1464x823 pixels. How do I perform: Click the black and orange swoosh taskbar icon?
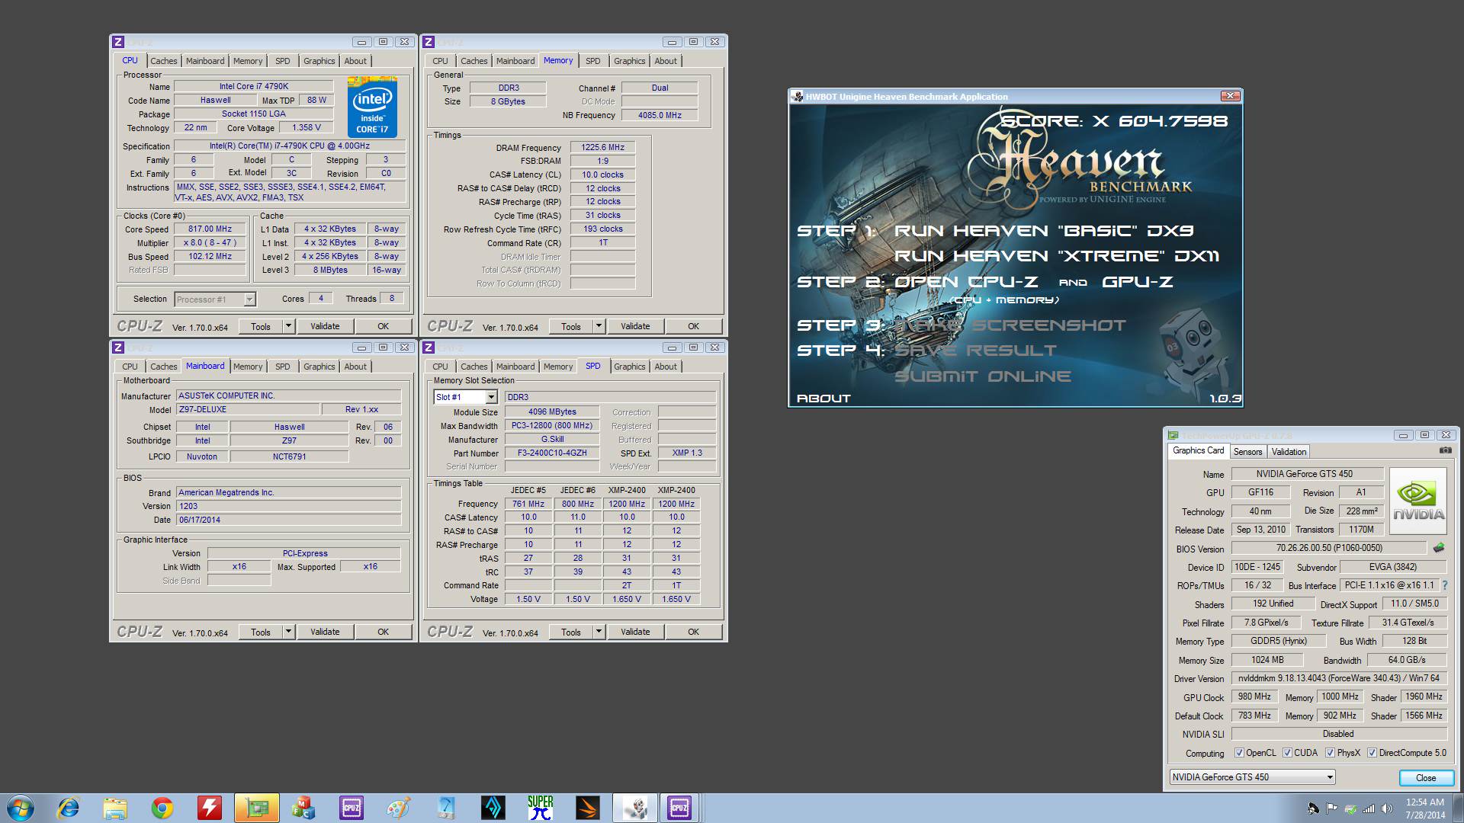587,808
